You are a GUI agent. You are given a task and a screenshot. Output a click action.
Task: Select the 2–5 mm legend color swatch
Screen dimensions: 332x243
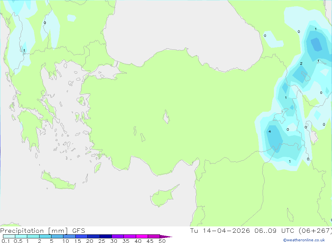[45, 236]
